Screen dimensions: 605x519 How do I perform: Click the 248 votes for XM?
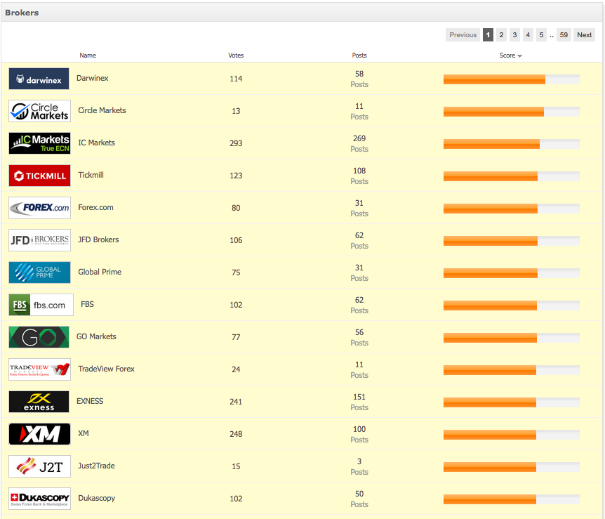click(x=236, y=434)
